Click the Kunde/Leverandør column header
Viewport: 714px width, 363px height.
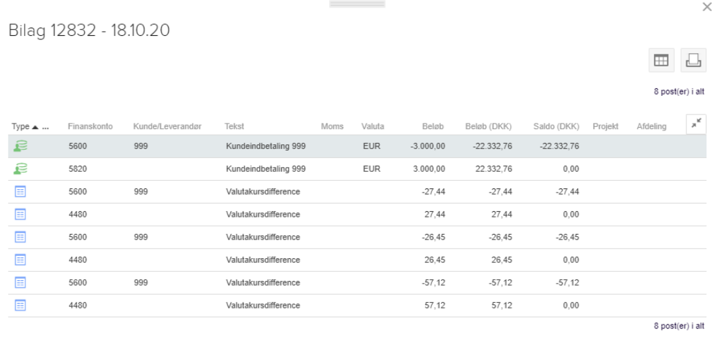[167, 126]
